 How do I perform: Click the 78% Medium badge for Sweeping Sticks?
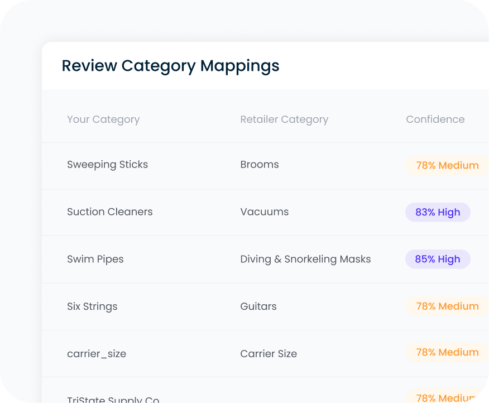pyautogui.click(x=447, y=165)
